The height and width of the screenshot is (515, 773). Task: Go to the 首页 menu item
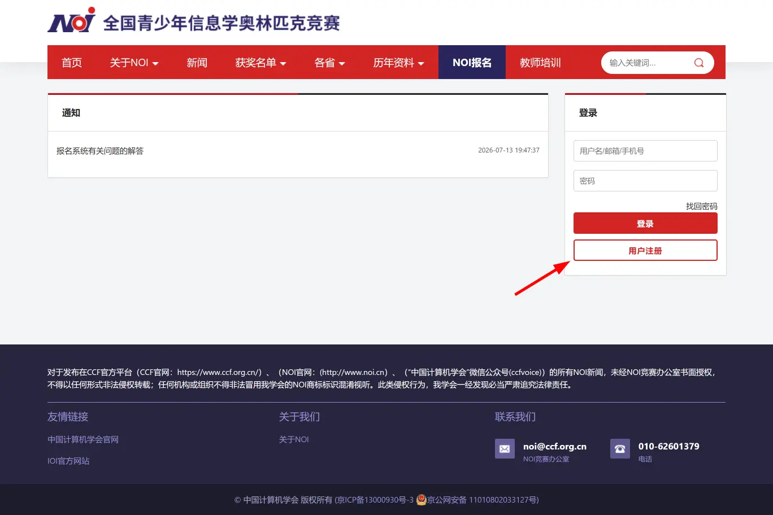[x=72, y=63]
